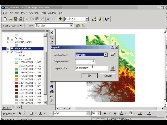
Task: Open the Layer dropdown list
Action: click(x=71, y=26)
